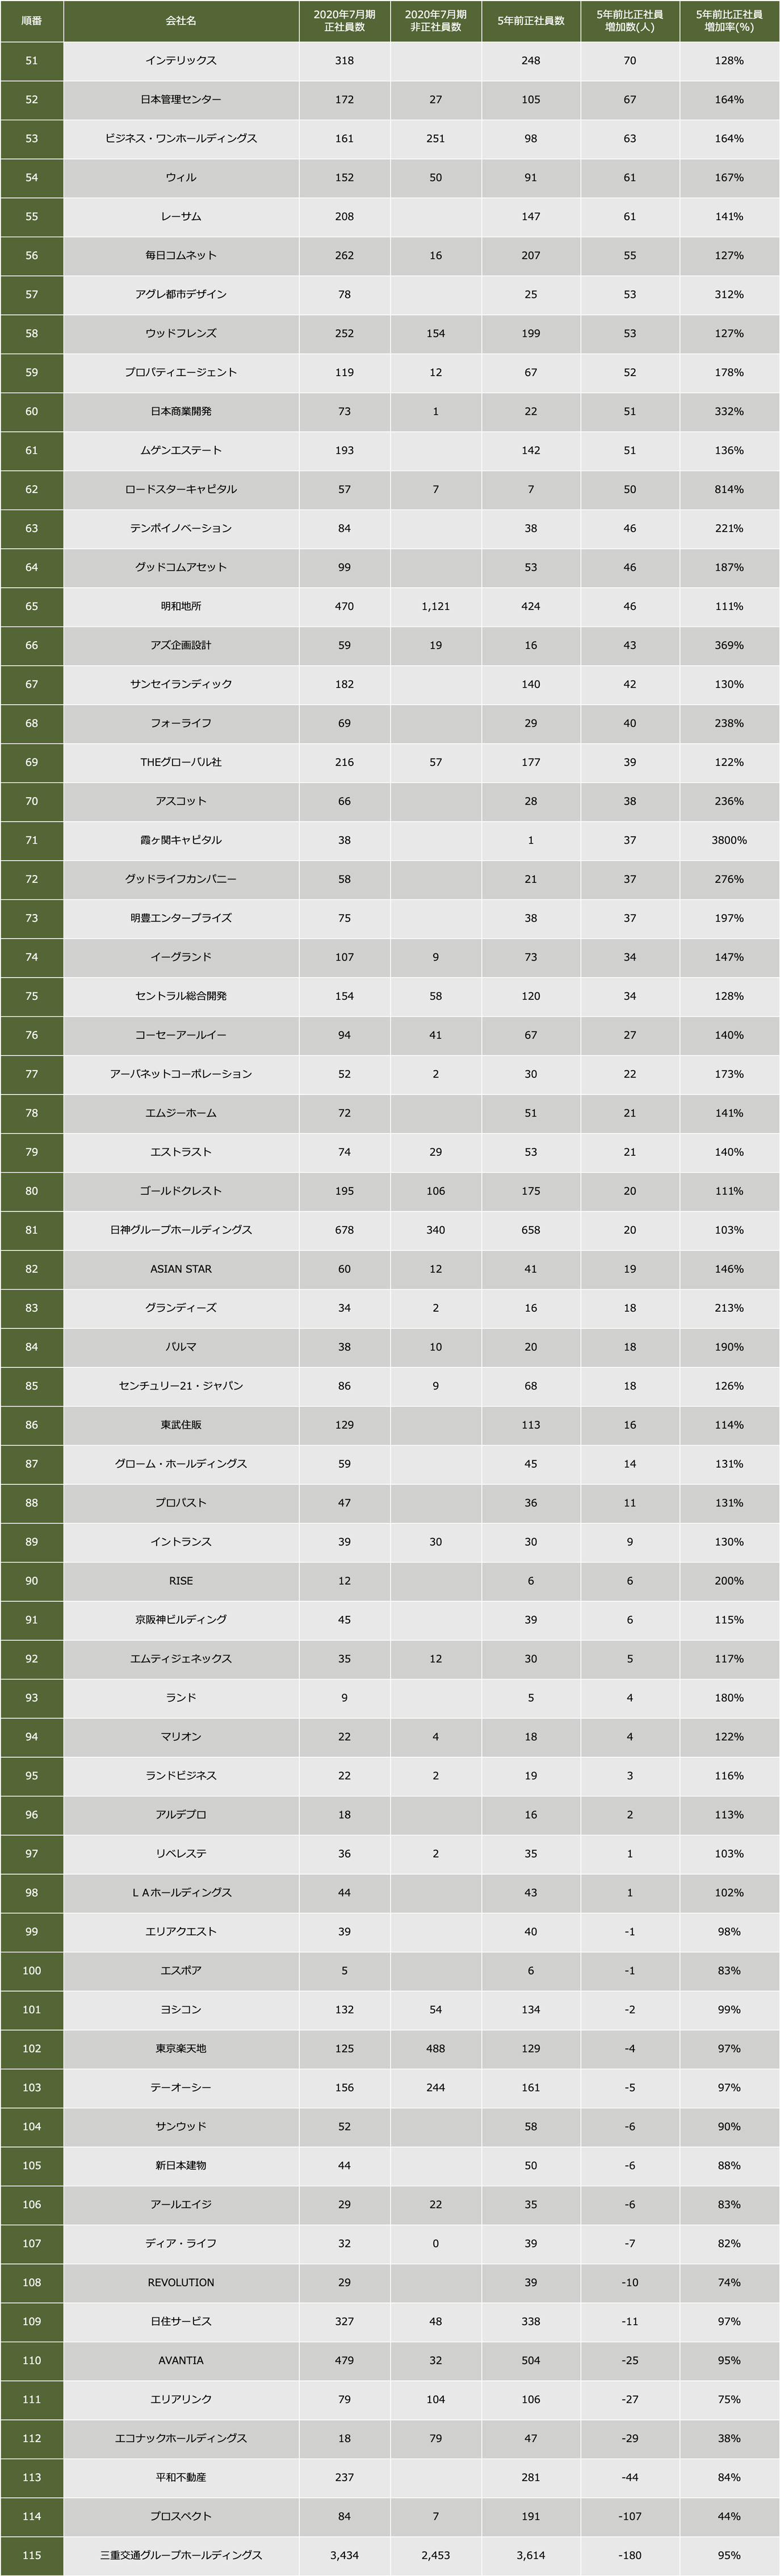Select the インテリックス company cell

[181, 61]
